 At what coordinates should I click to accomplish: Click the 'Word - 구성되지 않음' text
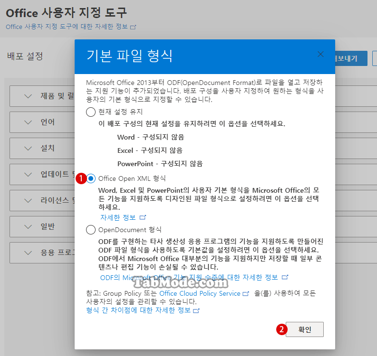151,137
